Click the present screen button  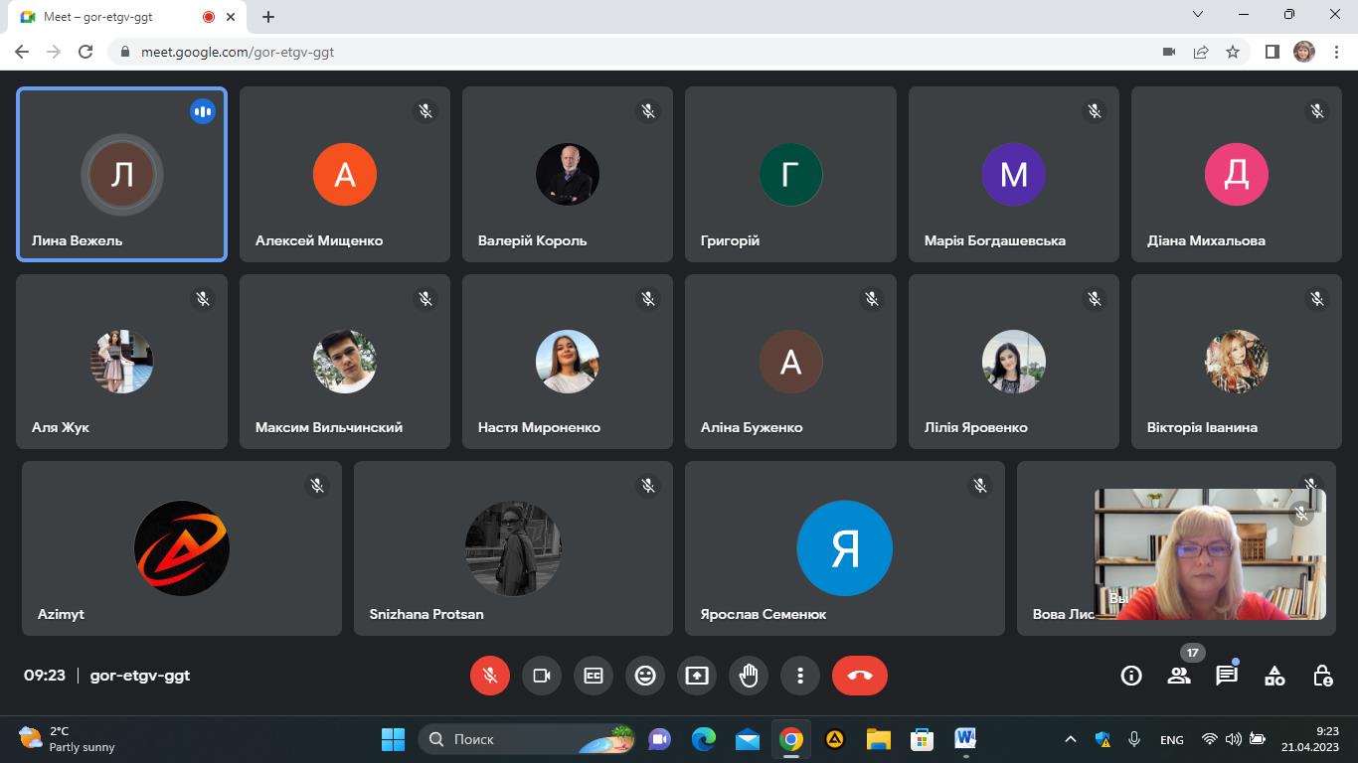pos(697,676)
